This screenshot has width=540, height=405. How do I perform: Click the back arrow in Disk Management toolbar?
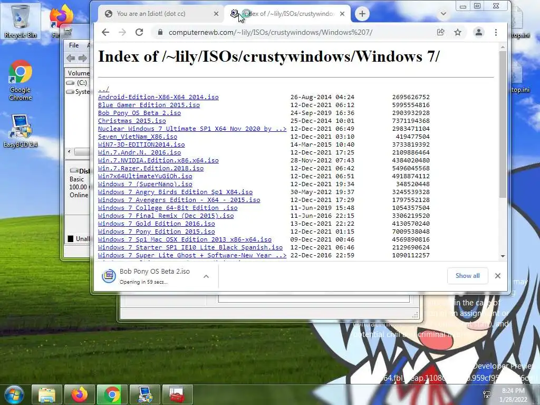pos(71,58)
